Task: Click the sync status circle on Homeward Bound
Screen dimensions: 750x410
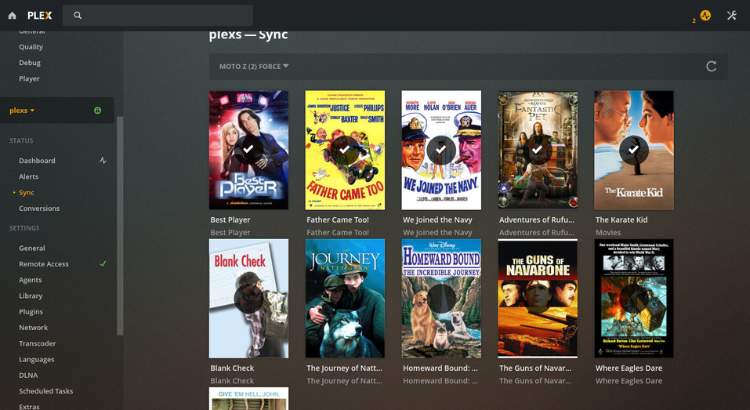Action: [x=441, y=299]
